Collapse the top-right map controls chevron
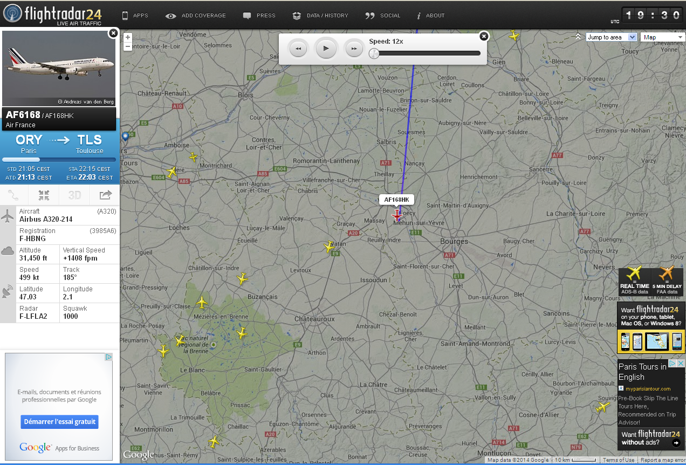 578,37
